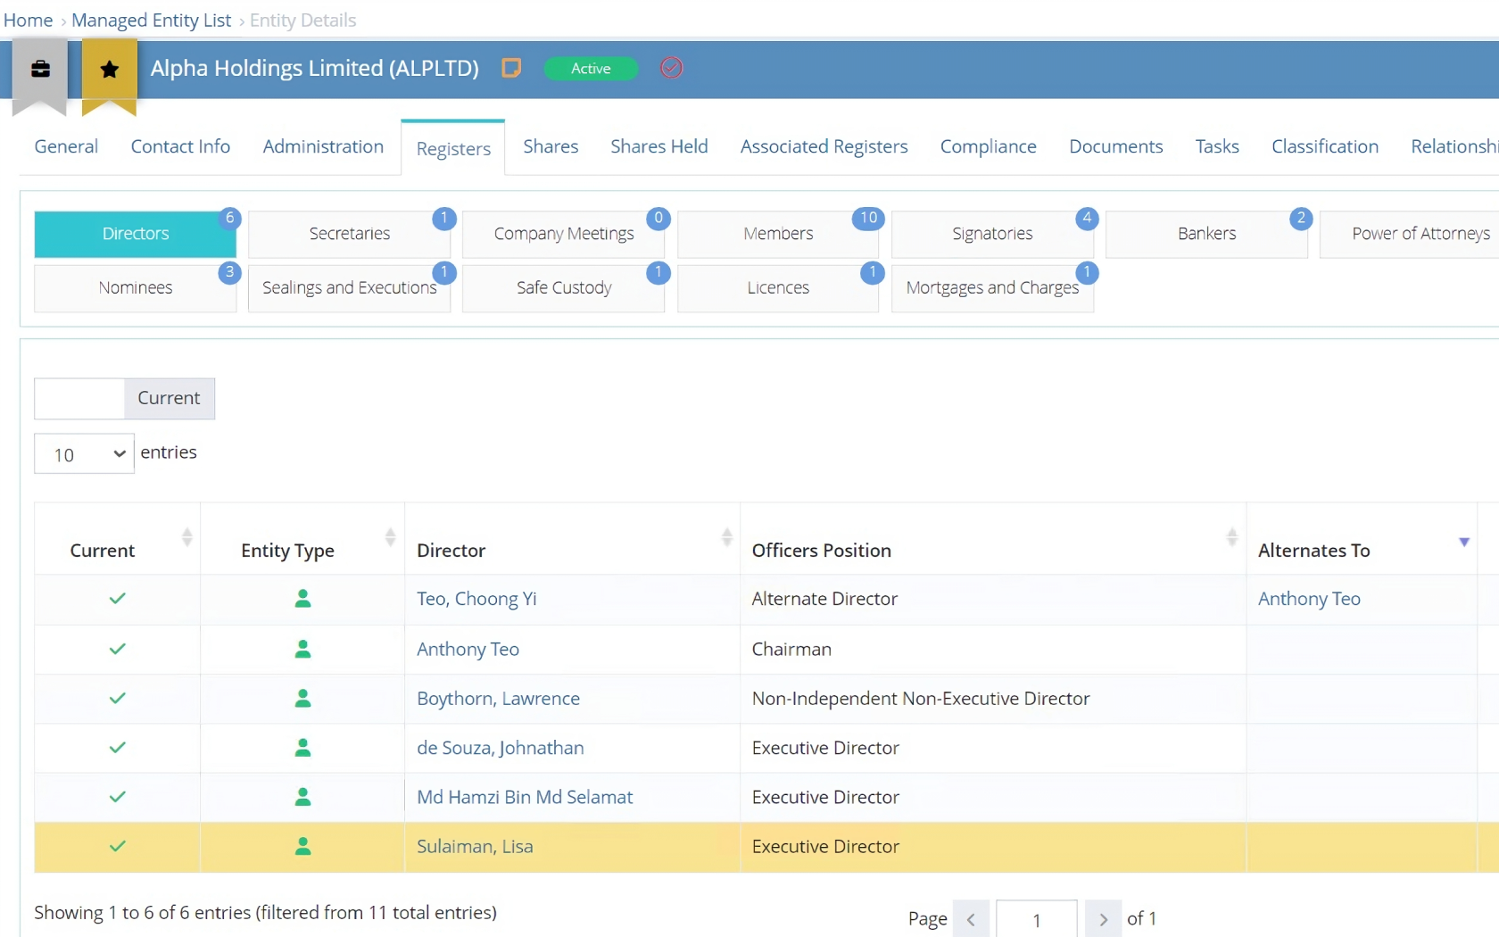Go to previous page arrow

coord(971,919)
